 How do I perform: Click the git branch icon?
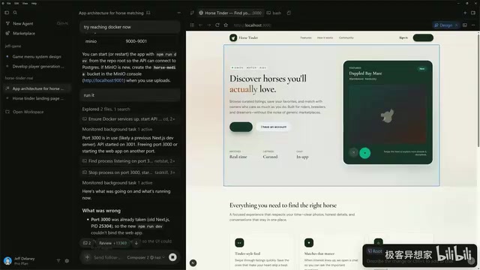(192, 13)
